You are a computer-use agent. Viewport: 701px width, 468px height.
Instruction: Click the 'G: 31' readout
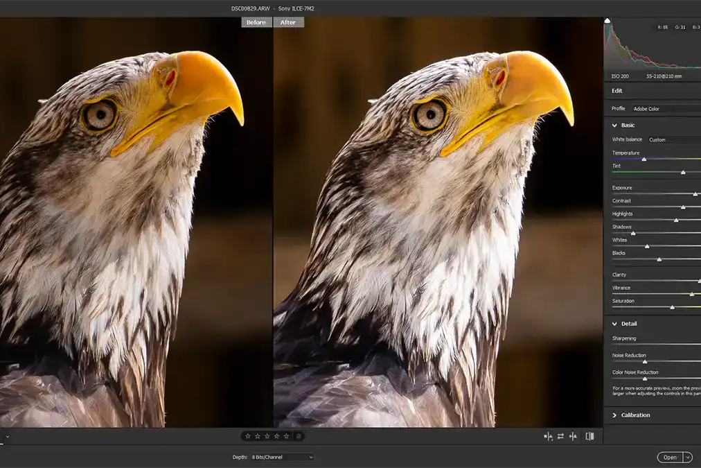click(x=680, y=27)
